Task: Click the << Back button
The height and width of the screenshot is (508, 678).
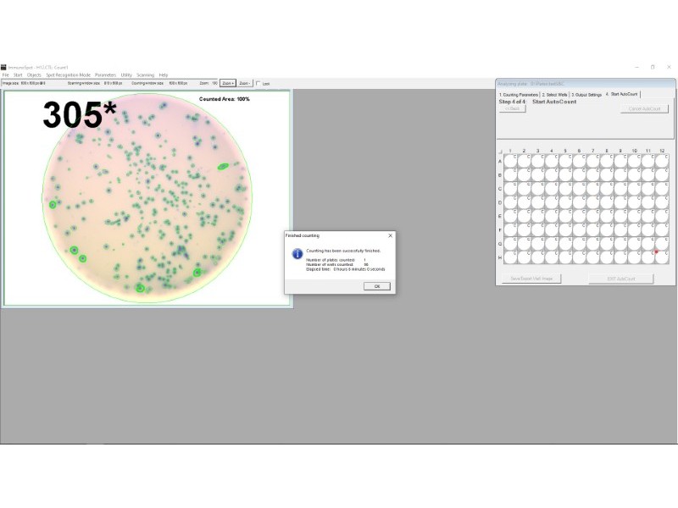Action: click(512, 109)
